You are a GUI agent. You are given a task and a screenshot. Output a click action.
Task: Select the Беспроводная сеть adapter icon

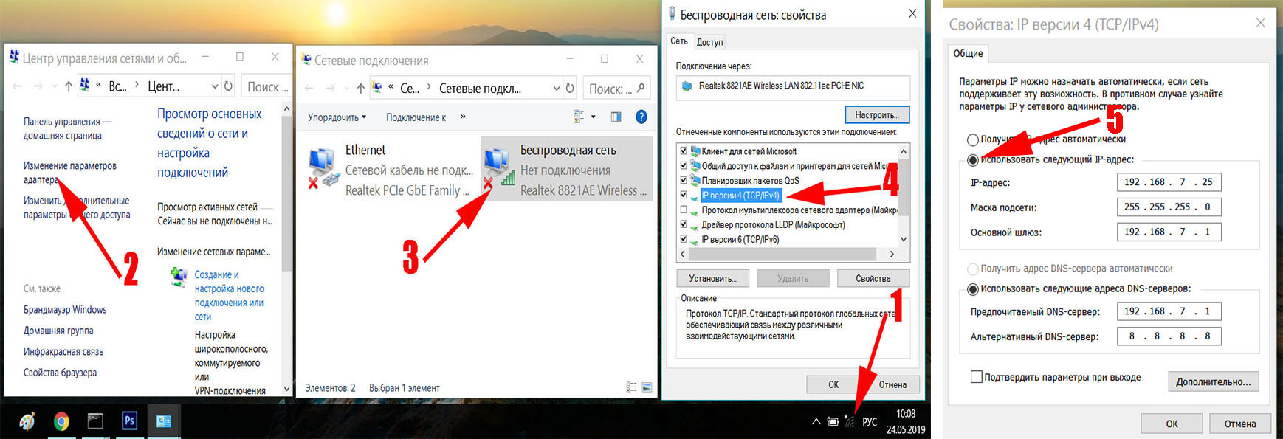(x=499, y=167)
